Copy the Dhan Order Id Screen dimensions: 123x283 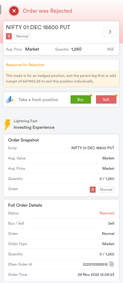click(x=112, y=264)
